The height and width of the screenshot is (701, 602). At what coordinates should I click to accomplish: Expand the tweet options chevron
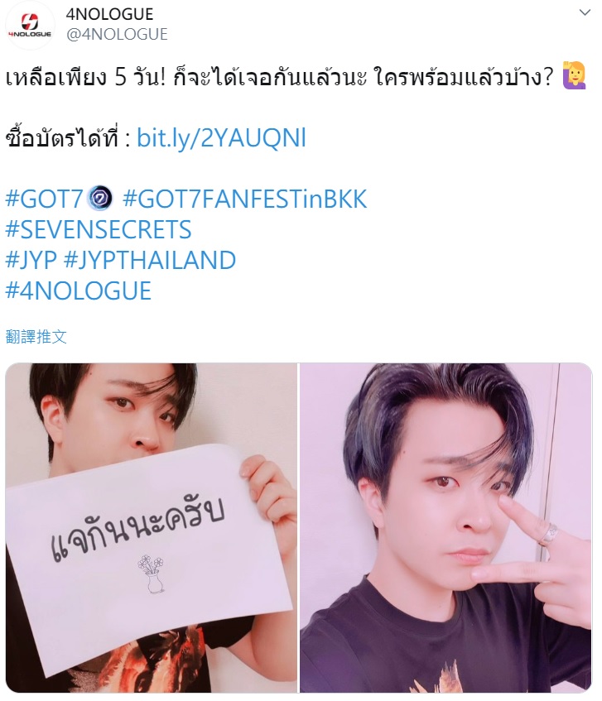pyautogui.click(x=585, y=12)
